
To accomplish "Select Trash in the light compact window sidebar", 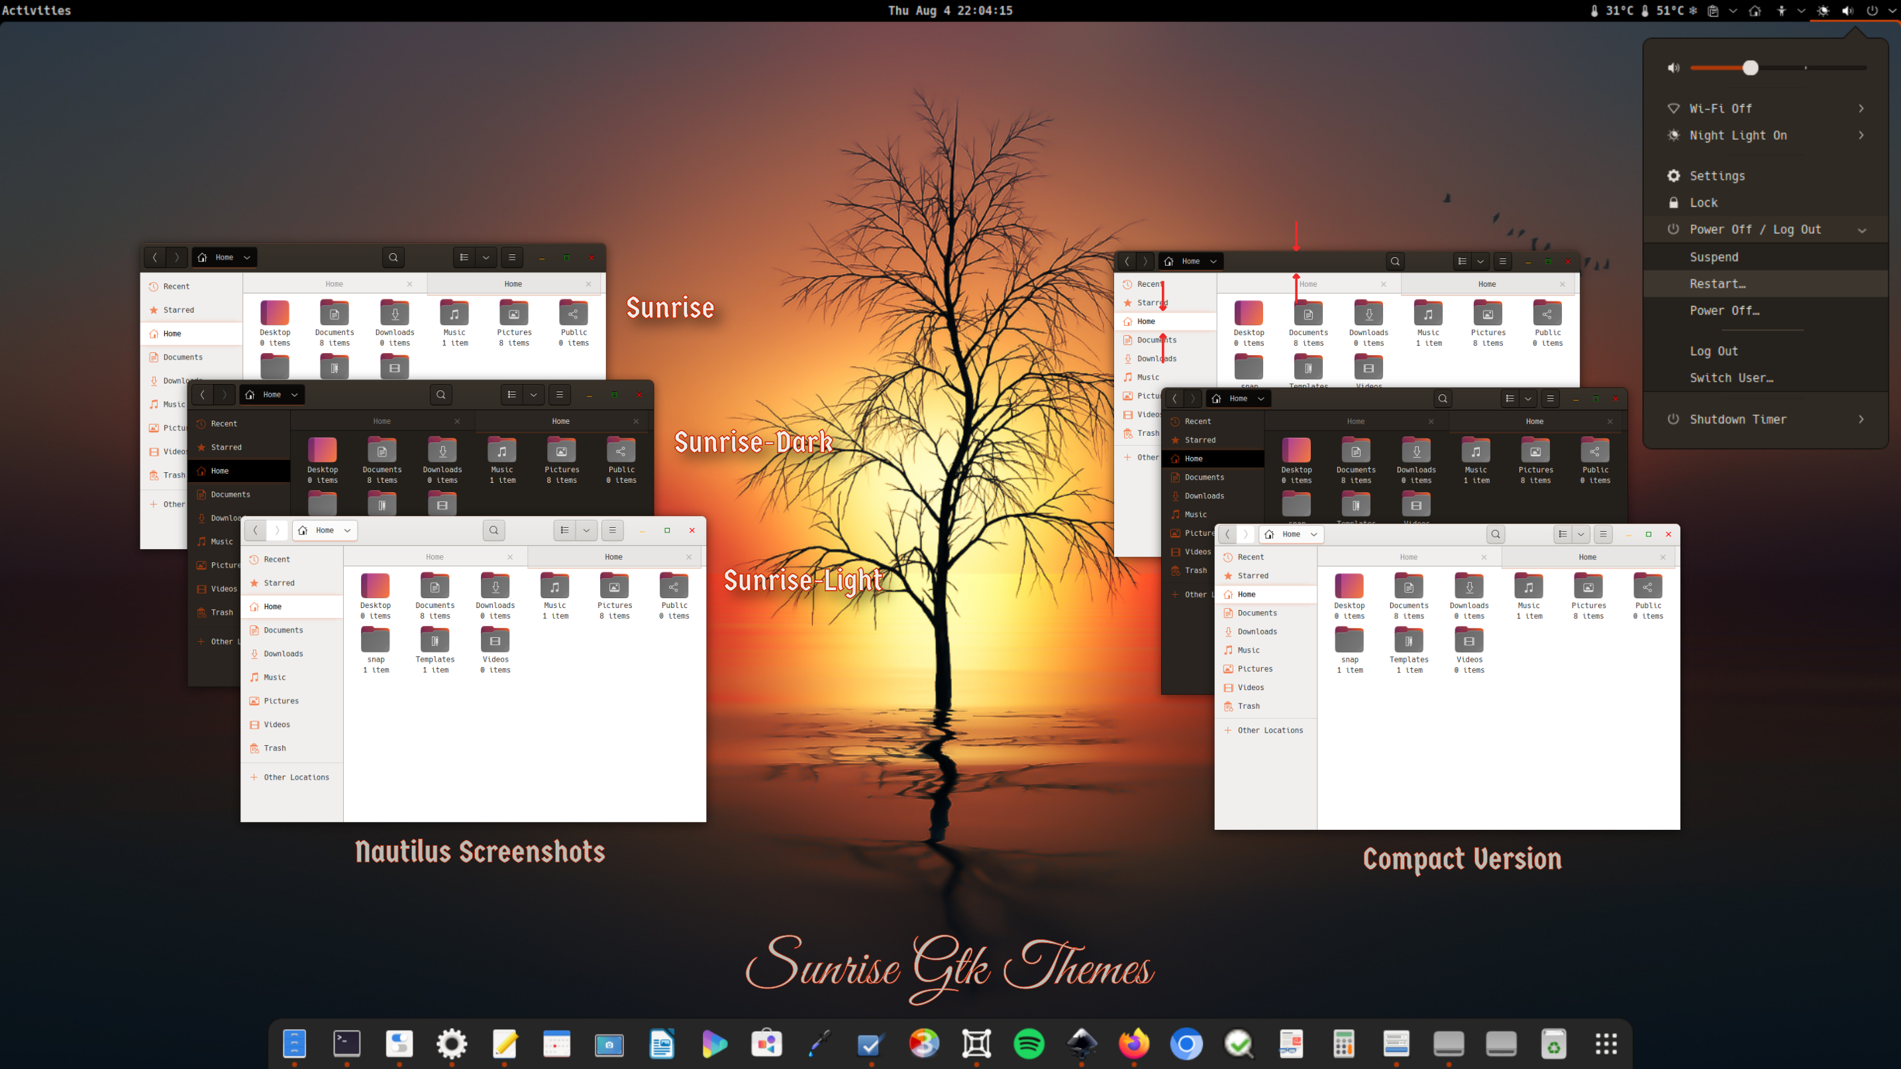I will [1265, 706].
